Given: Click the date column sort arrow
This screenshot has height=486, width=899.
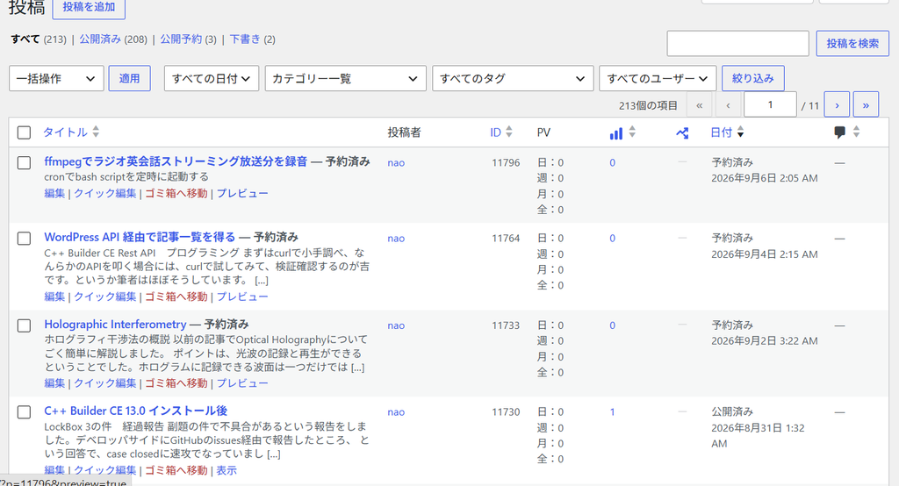Looking at the screenshot, I should click(x=740, y=132).
